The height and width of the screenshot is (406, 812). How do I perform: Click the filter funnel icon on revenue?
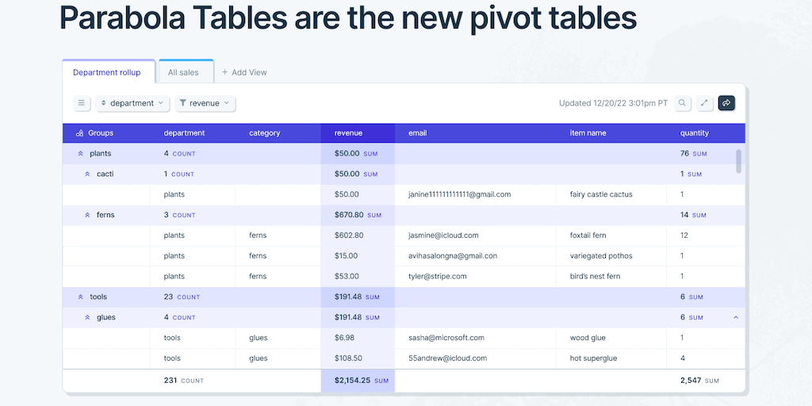tap(183, 103)
